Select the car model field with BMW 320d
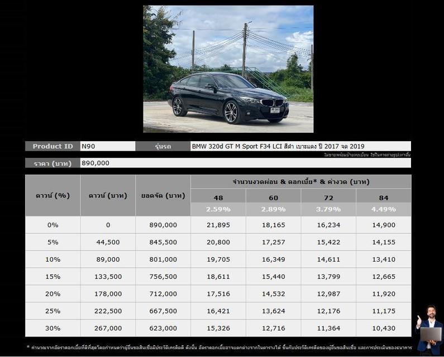This screenshot has height=357, width=444. pyautogui.click(x=300, y=146)
